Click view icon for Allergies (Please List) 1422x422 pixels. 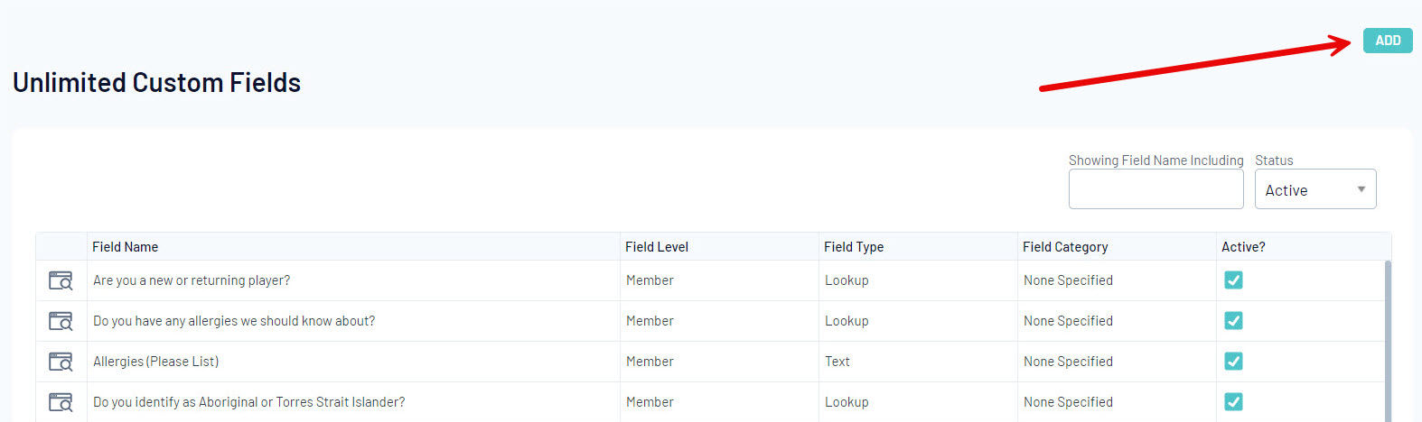(61, 362)
